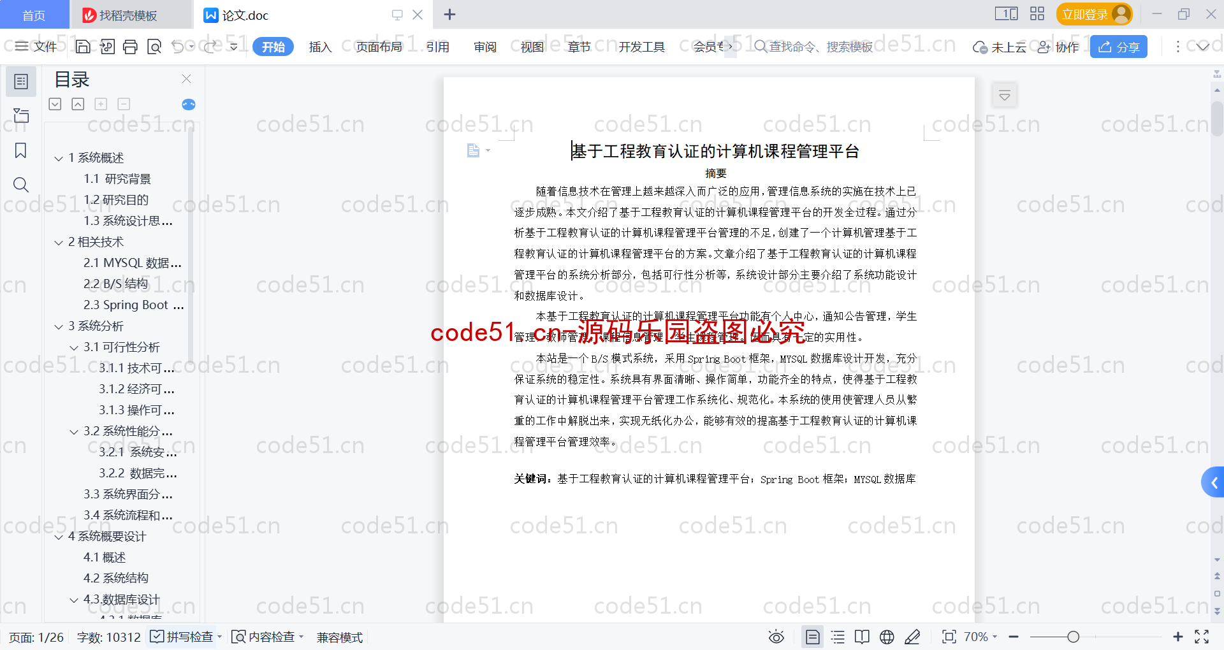Jump to 2.1 MYSQL 数据 in the outline
This screenshot has width=1224, height=650.
[133, 263]
